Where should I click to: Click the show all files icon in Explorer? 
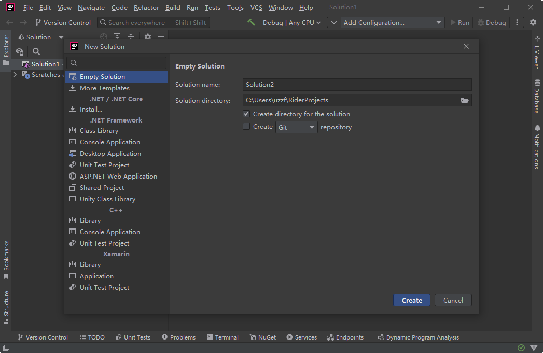click(x=20, y=52)
